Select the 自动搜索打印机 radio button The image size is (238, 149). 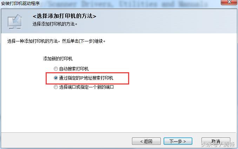(x=56, y=69)
